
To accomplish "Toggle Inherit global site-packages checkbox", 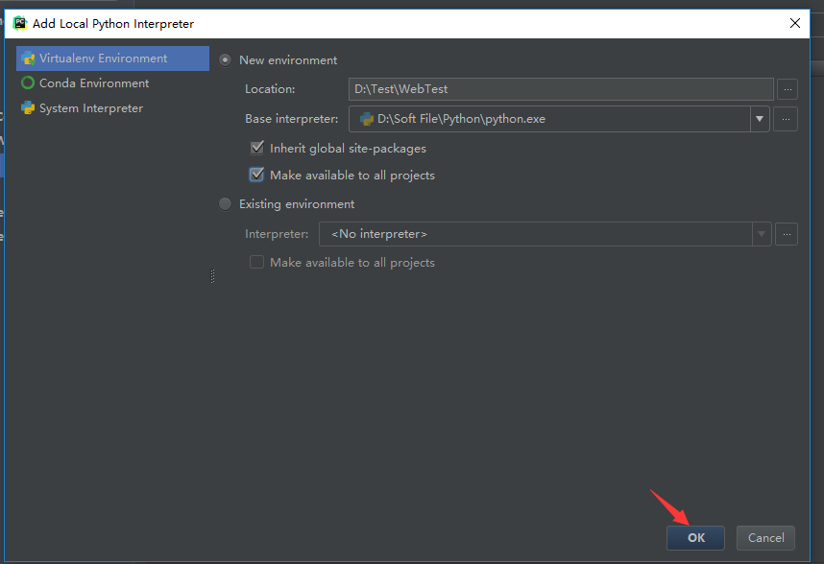I will [257, 148].
